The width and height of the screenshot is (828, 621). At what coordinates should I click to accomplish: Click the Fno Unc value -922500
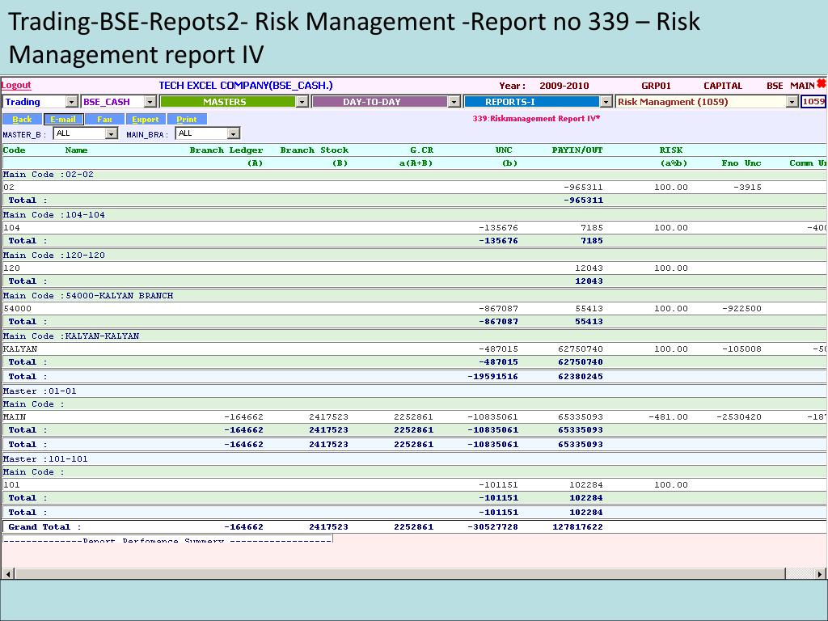(x=741, y=308)
